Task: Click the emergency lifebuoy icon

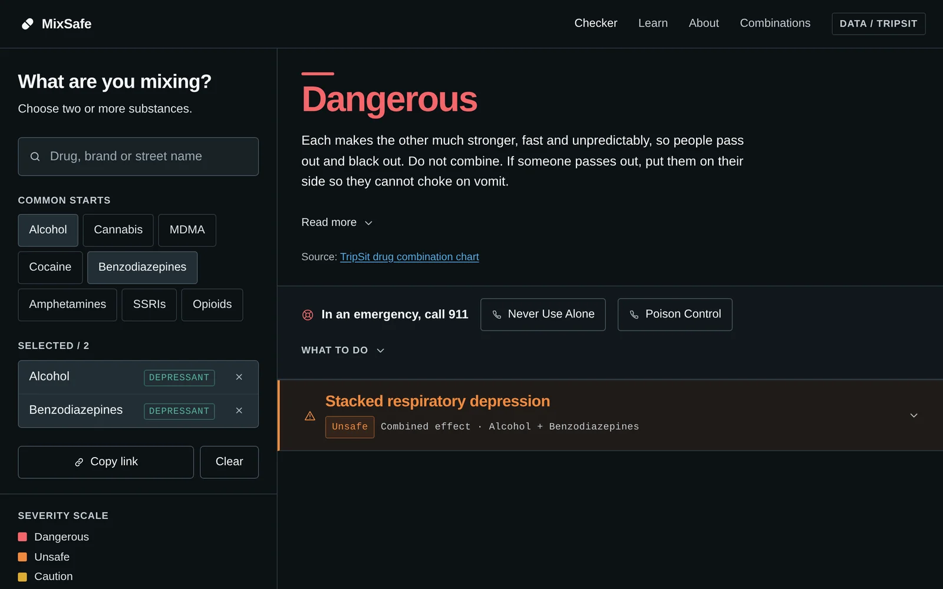Action: [x=308, y=315]
